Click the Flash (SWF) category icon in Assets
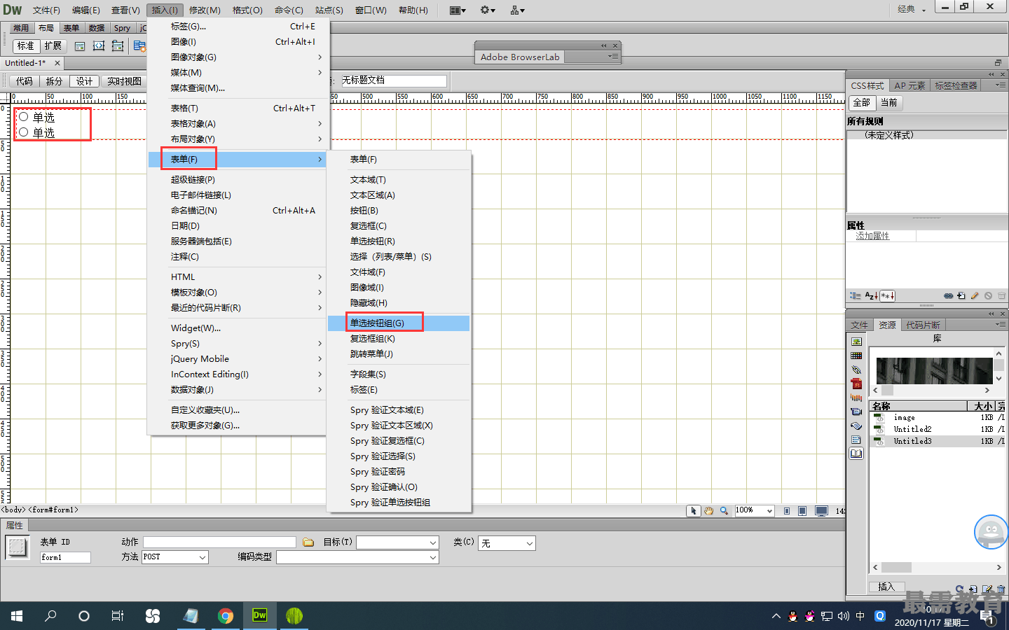Screen dimensions: 1009x630 (856, 384)
